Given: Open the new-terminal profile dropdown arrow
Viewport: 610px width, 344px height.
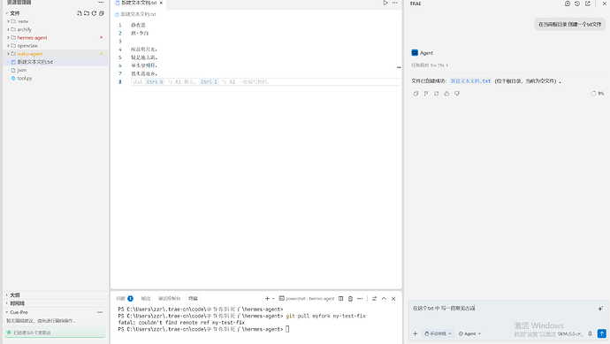Looking at the screenshot, I should 273,299.
